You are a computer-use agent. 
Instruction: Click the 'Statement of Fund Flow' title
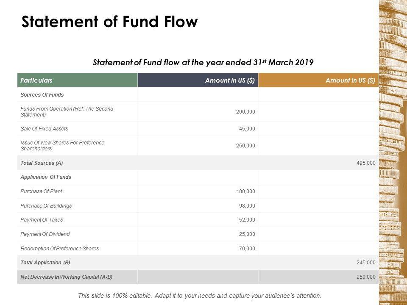tap(109, 22)
